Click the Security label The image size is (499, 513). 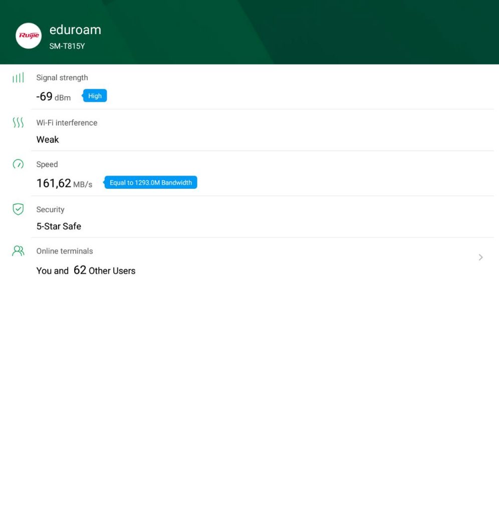click(x=50, y=209)
